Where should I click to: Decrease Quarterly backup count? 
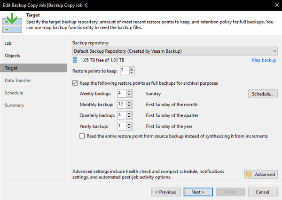coord(129,117)
